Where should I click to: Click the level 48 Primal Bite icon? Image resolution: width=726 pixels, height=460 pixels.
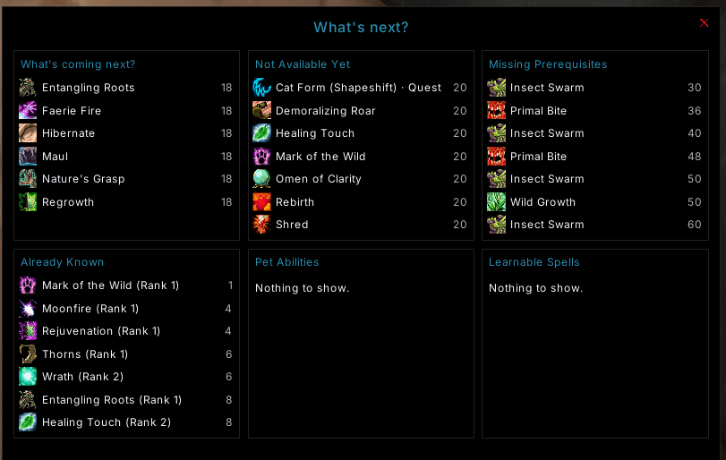pyautogui.click(x=496, y=157)
